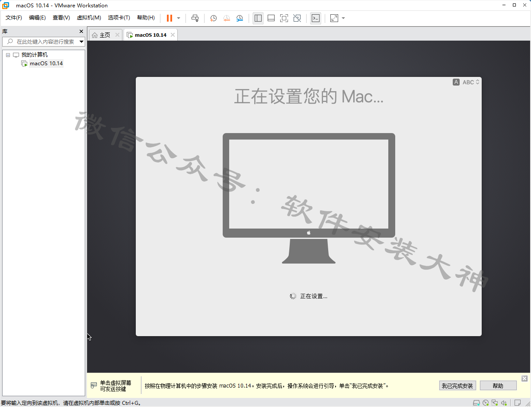The height and width of the screenshot is (407, 531).
Task: Click the sound card status icon
Action: (x=504, y=403)
